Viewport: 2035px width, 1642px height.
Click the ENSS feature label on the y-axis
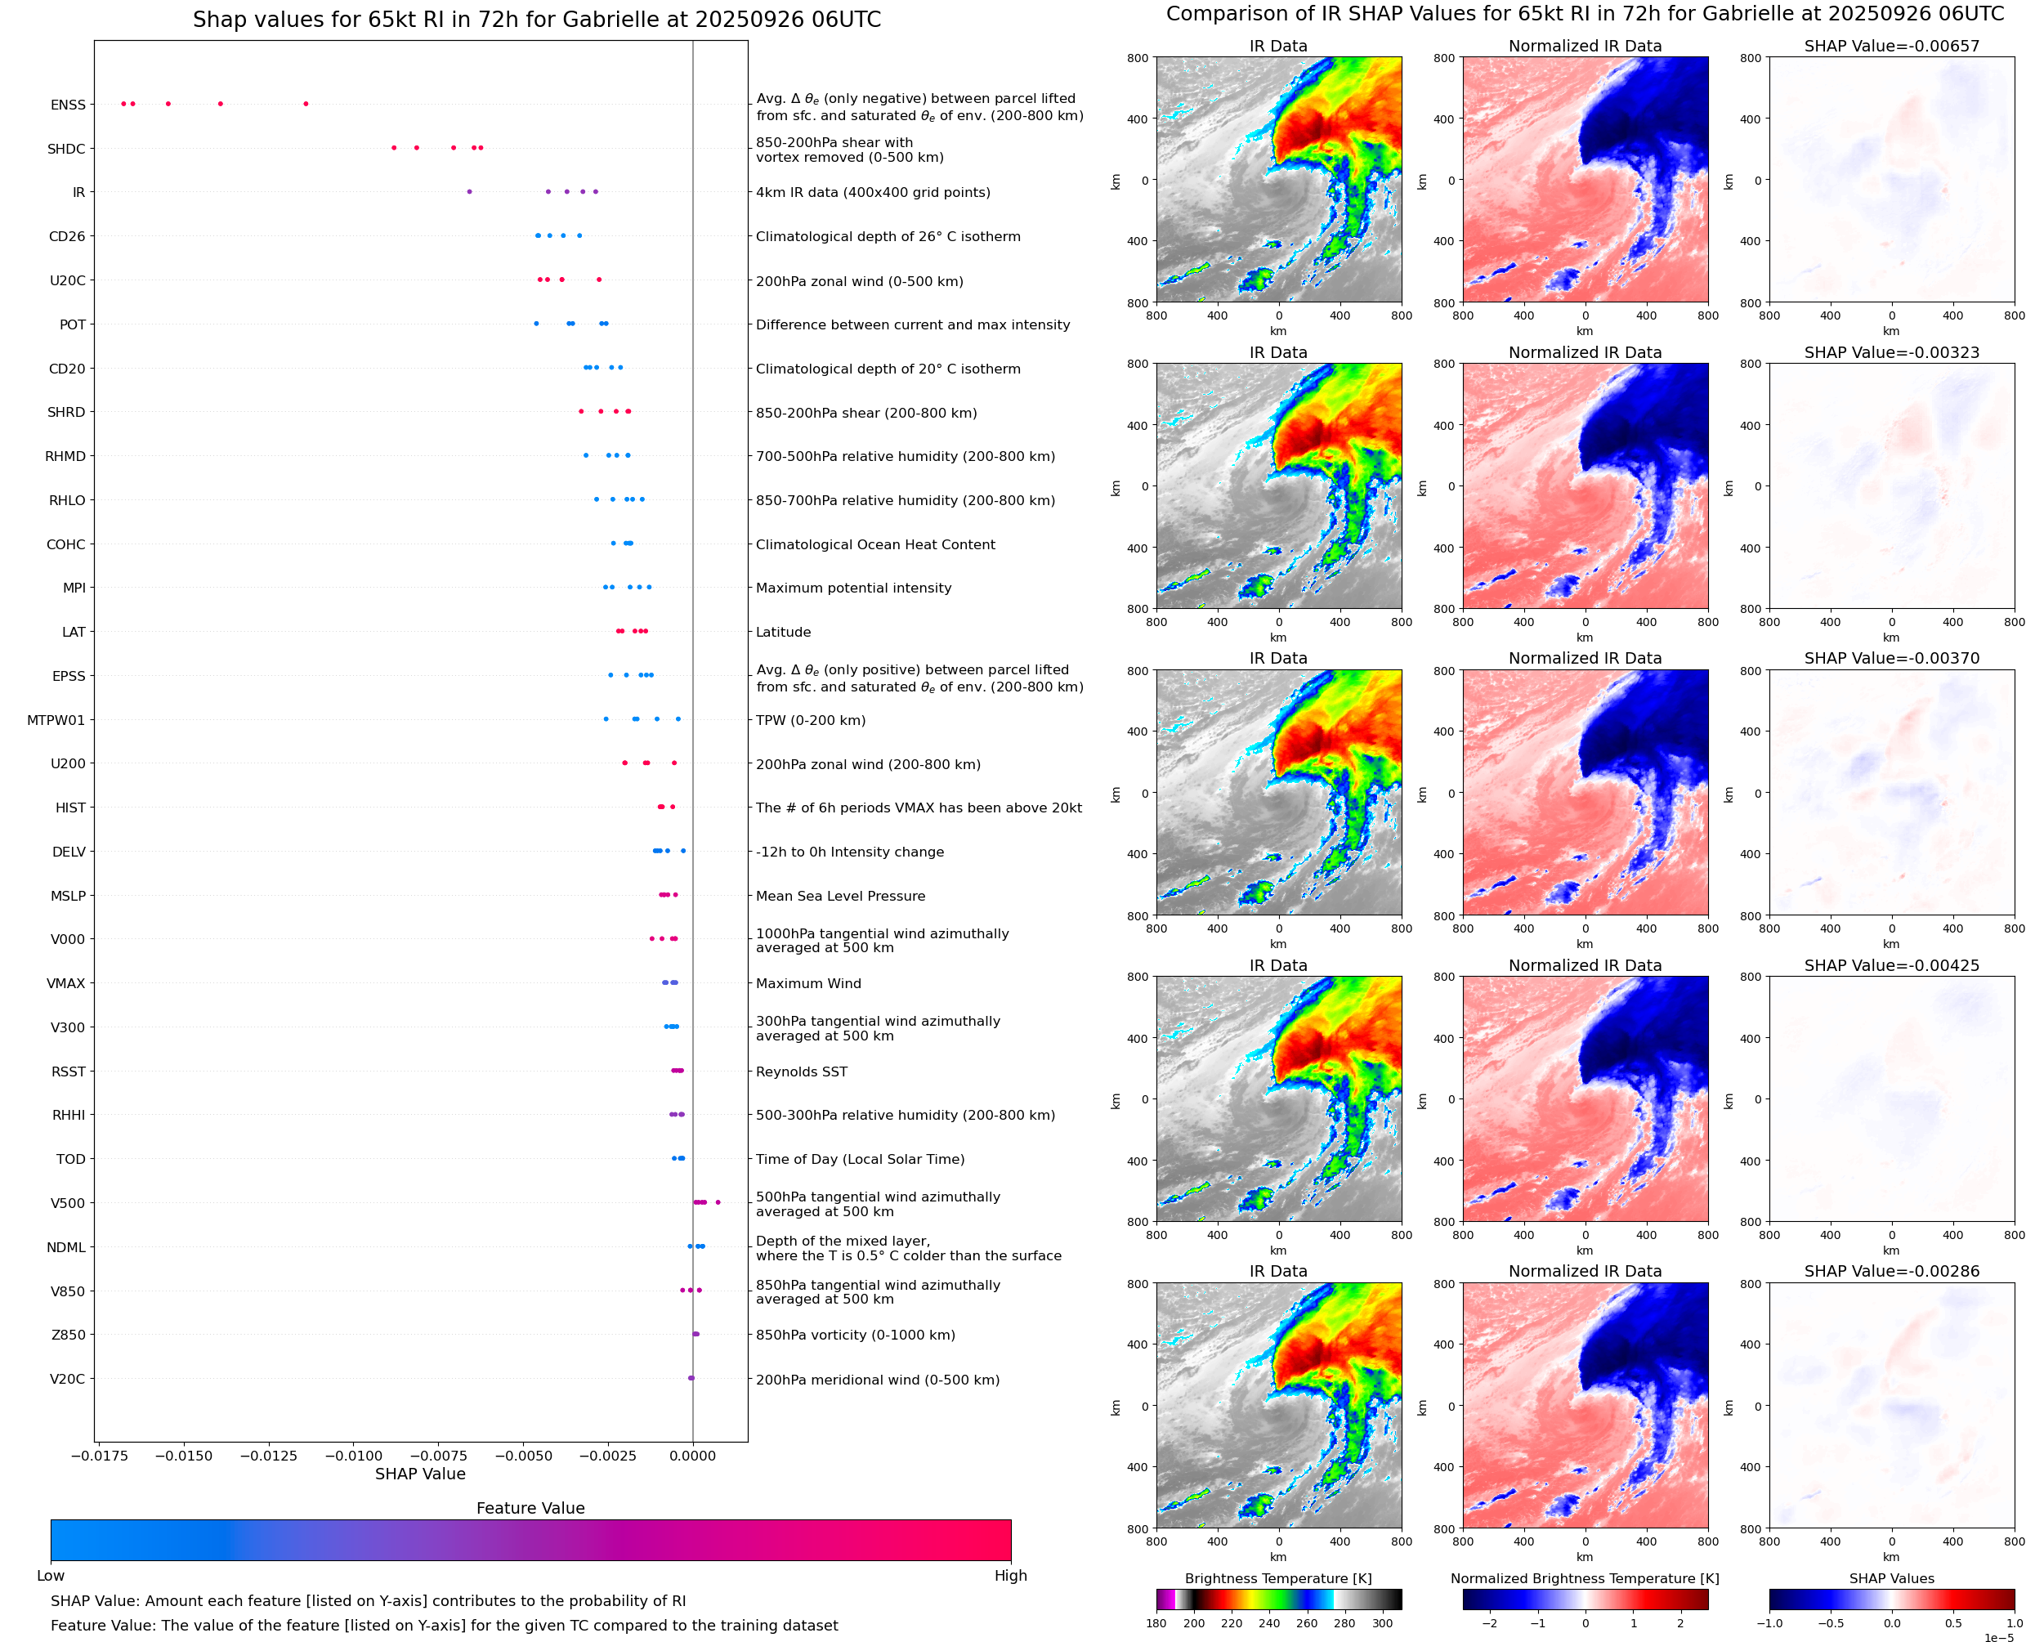click(67, 105)
